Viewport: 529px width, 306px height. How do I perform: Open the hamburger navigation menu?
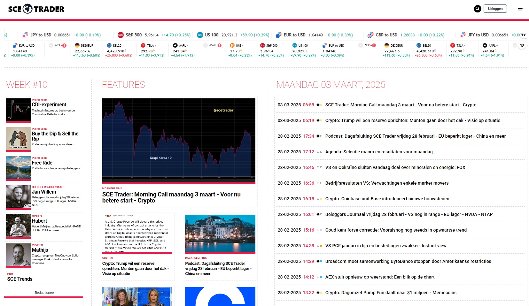coord(520,9)
